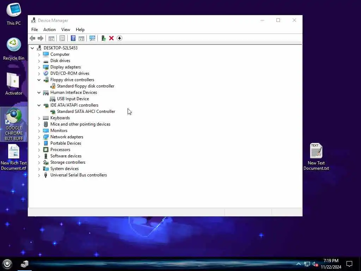Expand the Computer category

tap(39, 55)
